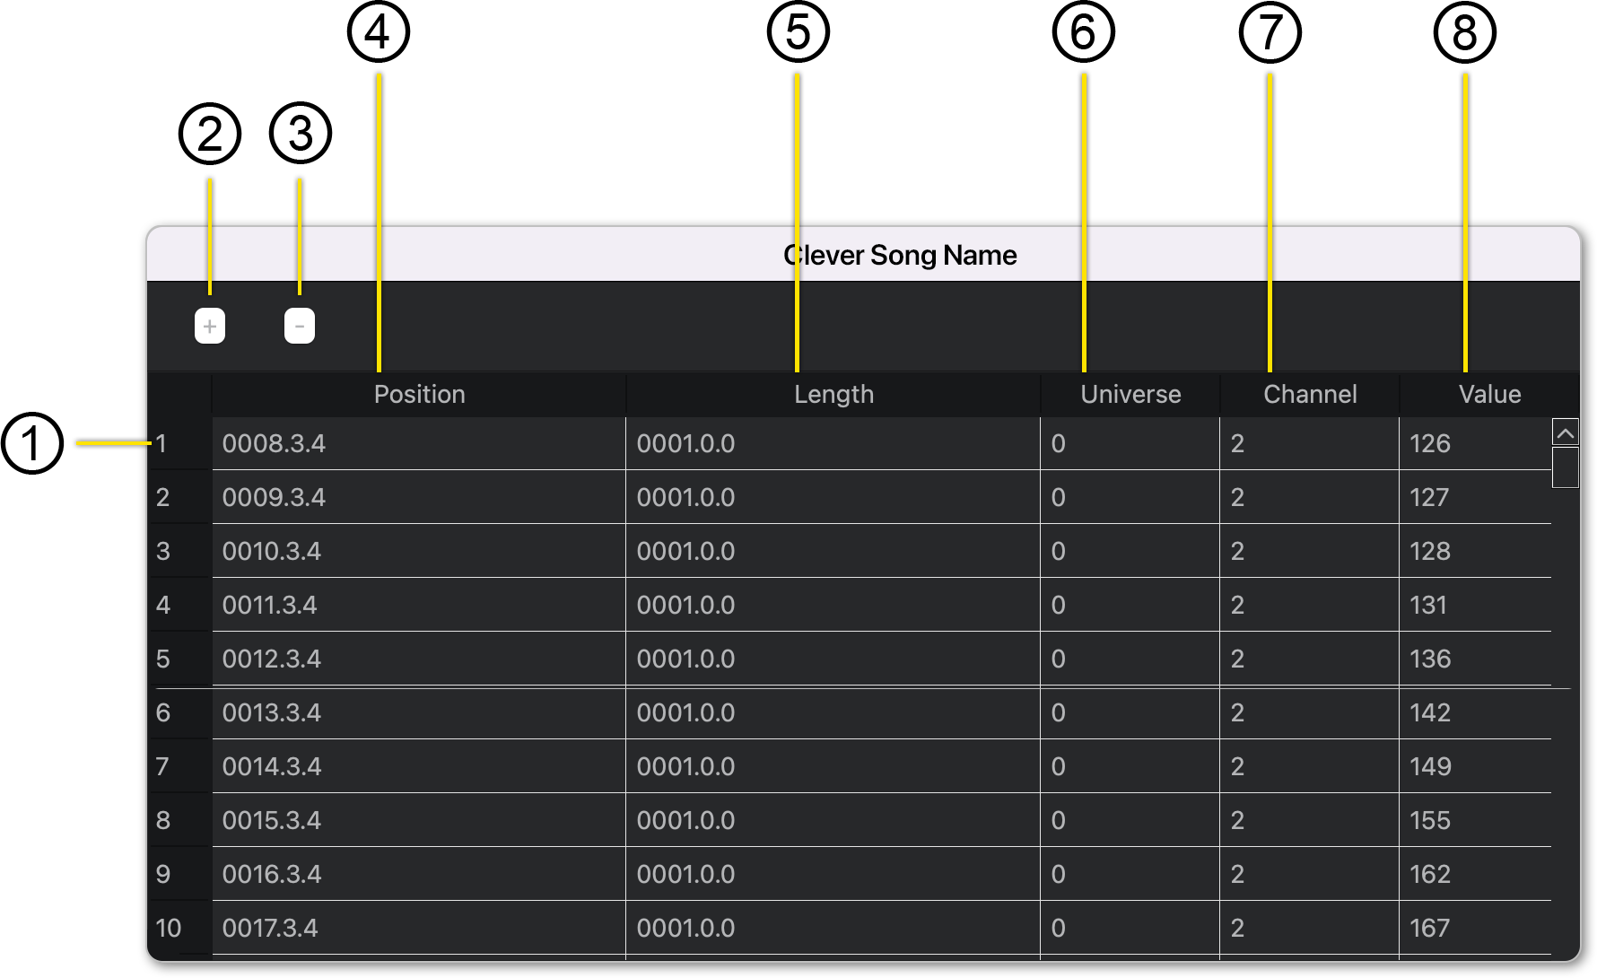1597x978 pixels.
Task: Click the Universe column header
Action: [1130, 395]
